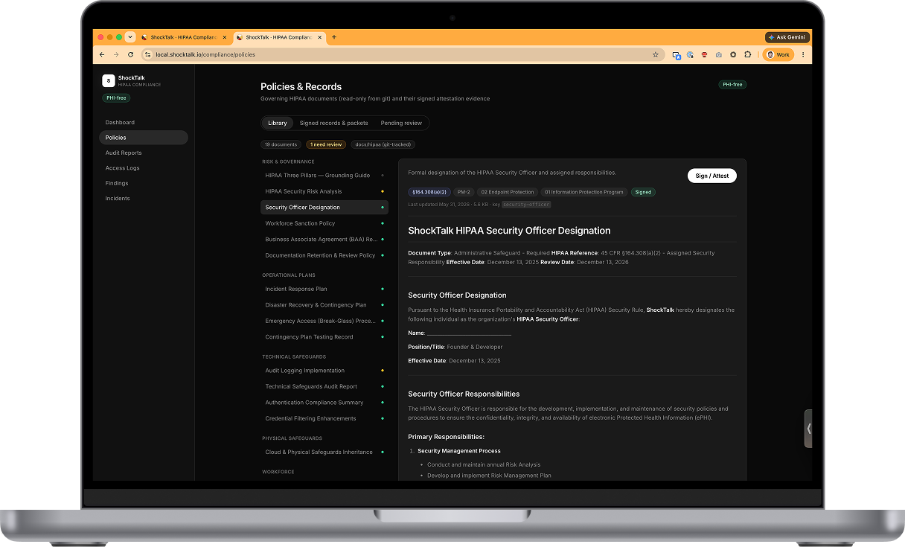The width and height of the screenshot is (905, 547).
Task: Open Chrome's three-dot menu
Action: point(803,54)
